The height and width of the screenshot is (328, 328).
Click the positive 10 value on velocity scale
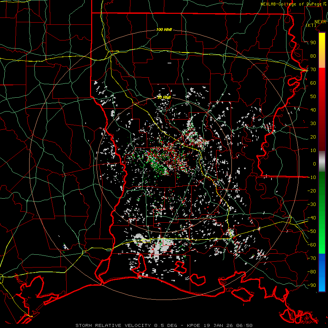(x=313, y=151)
